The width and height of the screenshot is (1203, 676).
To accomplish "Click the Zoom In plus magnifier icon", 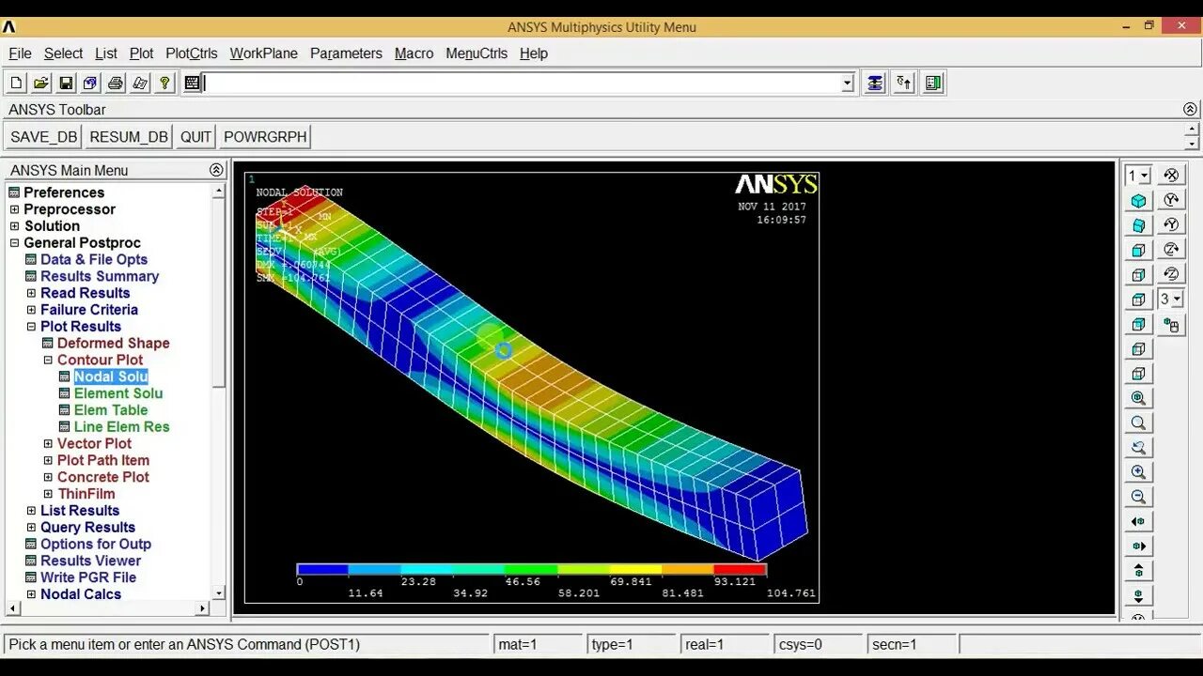I will pos(1138,472).
